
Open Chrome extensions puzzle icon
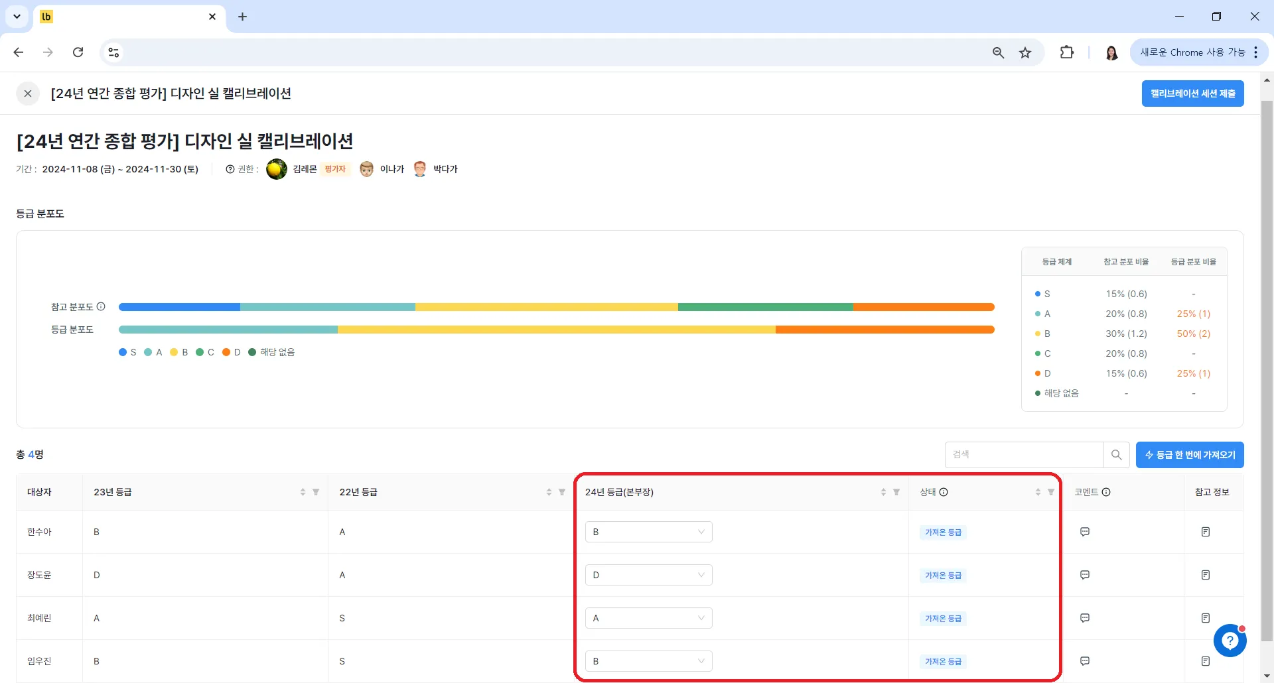tap(1067, 52)
